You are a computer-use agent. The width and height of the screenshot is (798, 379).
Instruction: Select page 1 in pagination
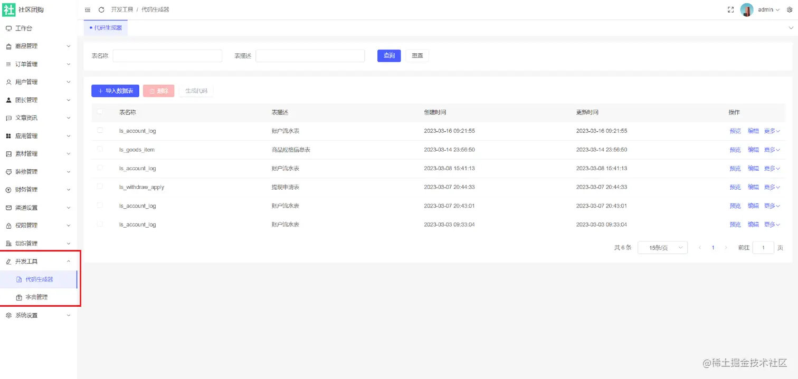coord(713,248)
